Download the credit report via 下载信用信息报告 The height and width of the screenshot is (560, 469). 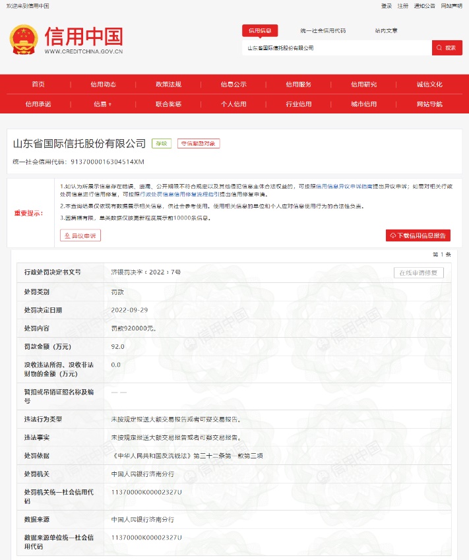pyautogui.click(x=418, y=235)
